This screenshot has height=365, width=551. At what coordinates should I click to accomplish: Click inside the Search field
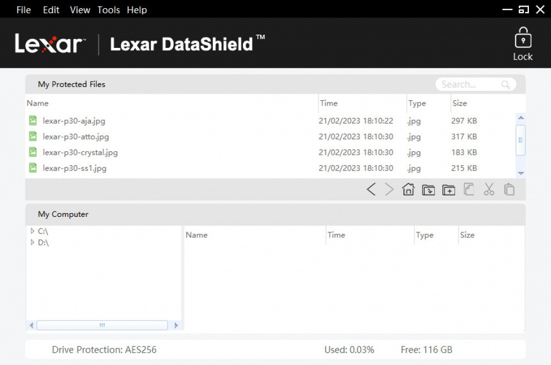476,85
